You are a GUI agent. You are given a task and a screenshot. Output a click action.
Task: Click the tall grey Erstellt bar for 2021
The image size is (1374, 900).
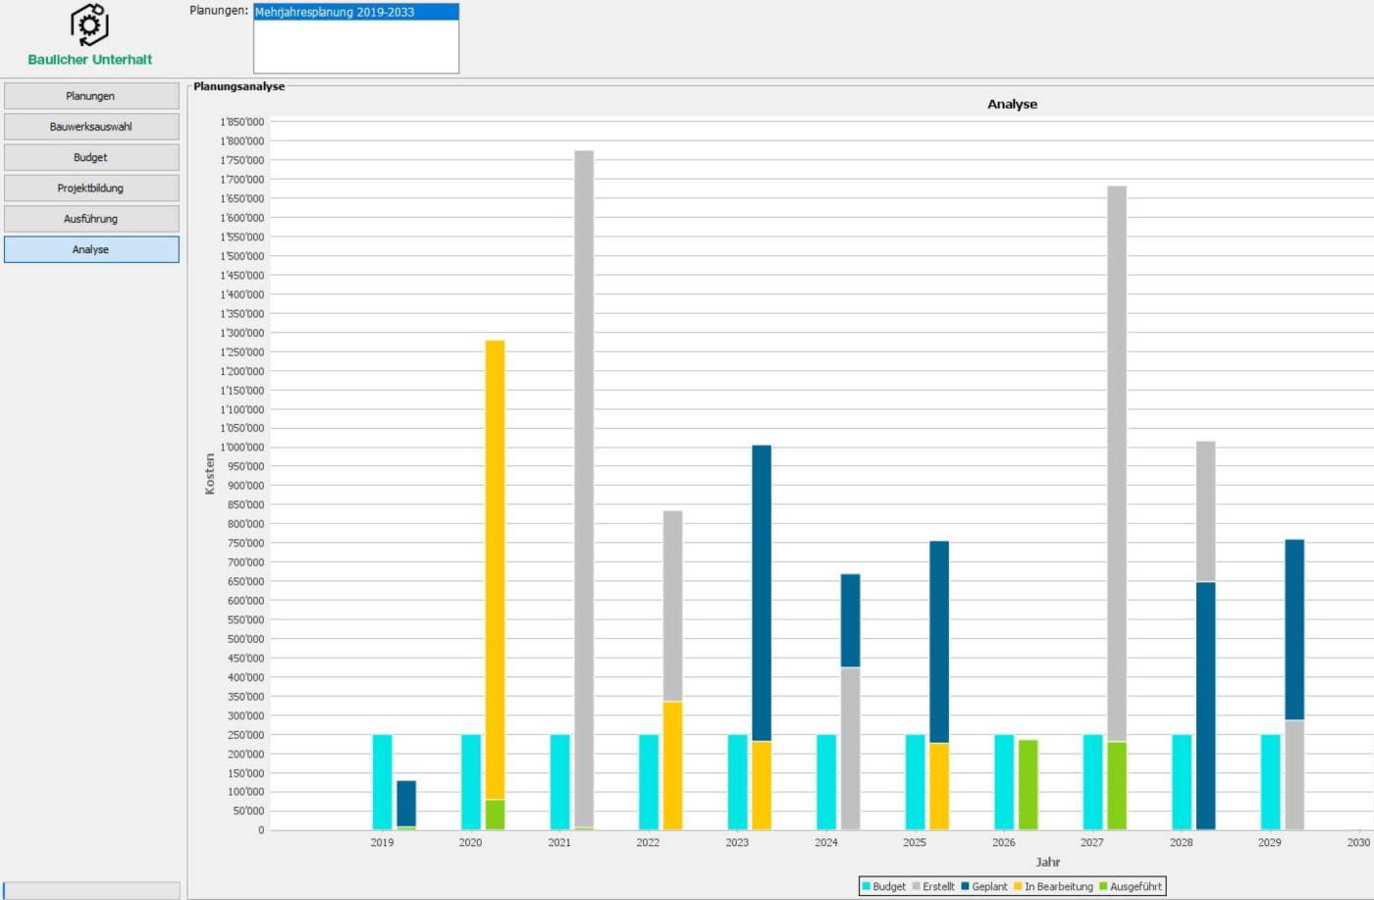click(x=584, y=489)
